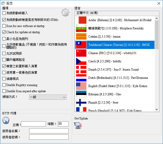Enable 使用單一背景色的清單 checkbox
Viewport: 163px width, 144px height.
(4, 72)
